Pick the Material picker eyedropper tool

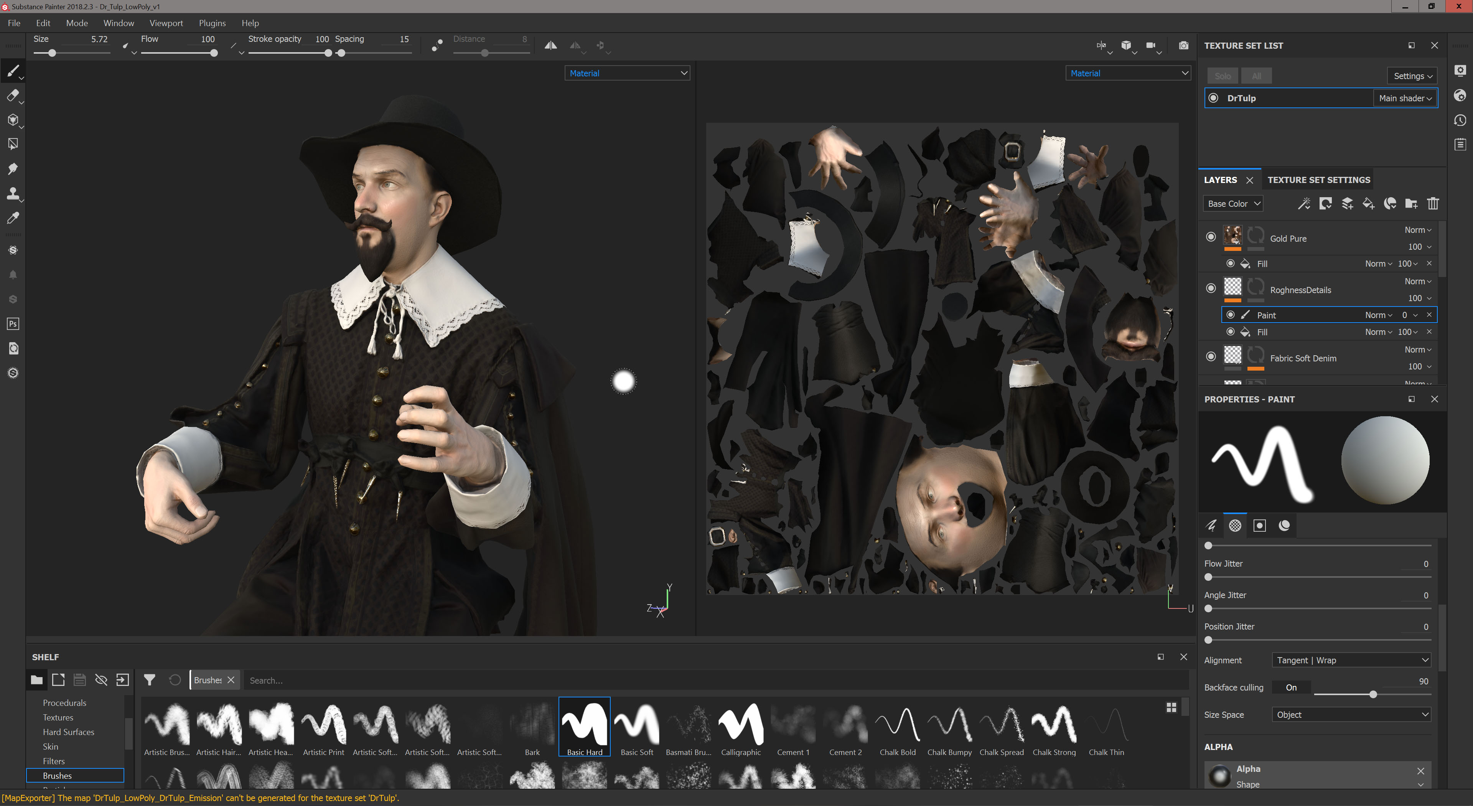[x=13, y=218]
